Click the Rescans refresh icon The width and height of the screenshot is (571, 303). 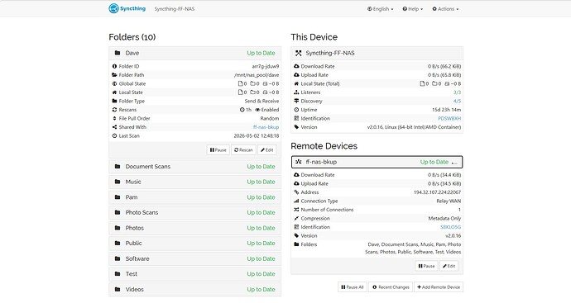point(114,110)
